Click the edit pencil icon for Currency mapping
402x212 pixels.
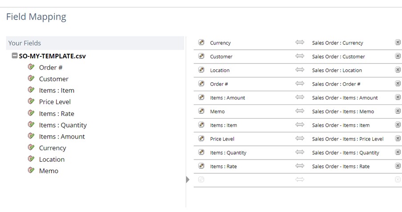[x=201, y=43]
